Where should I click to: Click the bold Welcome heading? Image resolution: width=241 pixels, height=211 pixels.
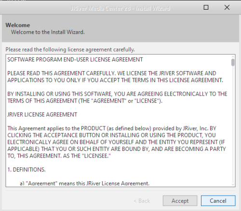pyautogui.click(x=18, y=25)
